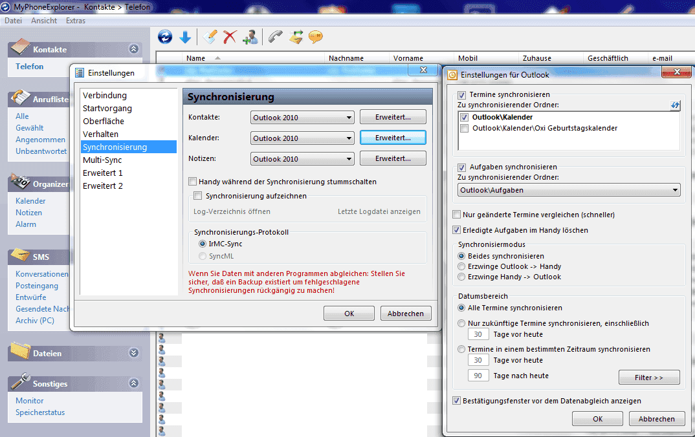695x437 pixels.
Task: Expand the Dateien sidebar section
Action: pyautogui.click(x=134, y=353)
